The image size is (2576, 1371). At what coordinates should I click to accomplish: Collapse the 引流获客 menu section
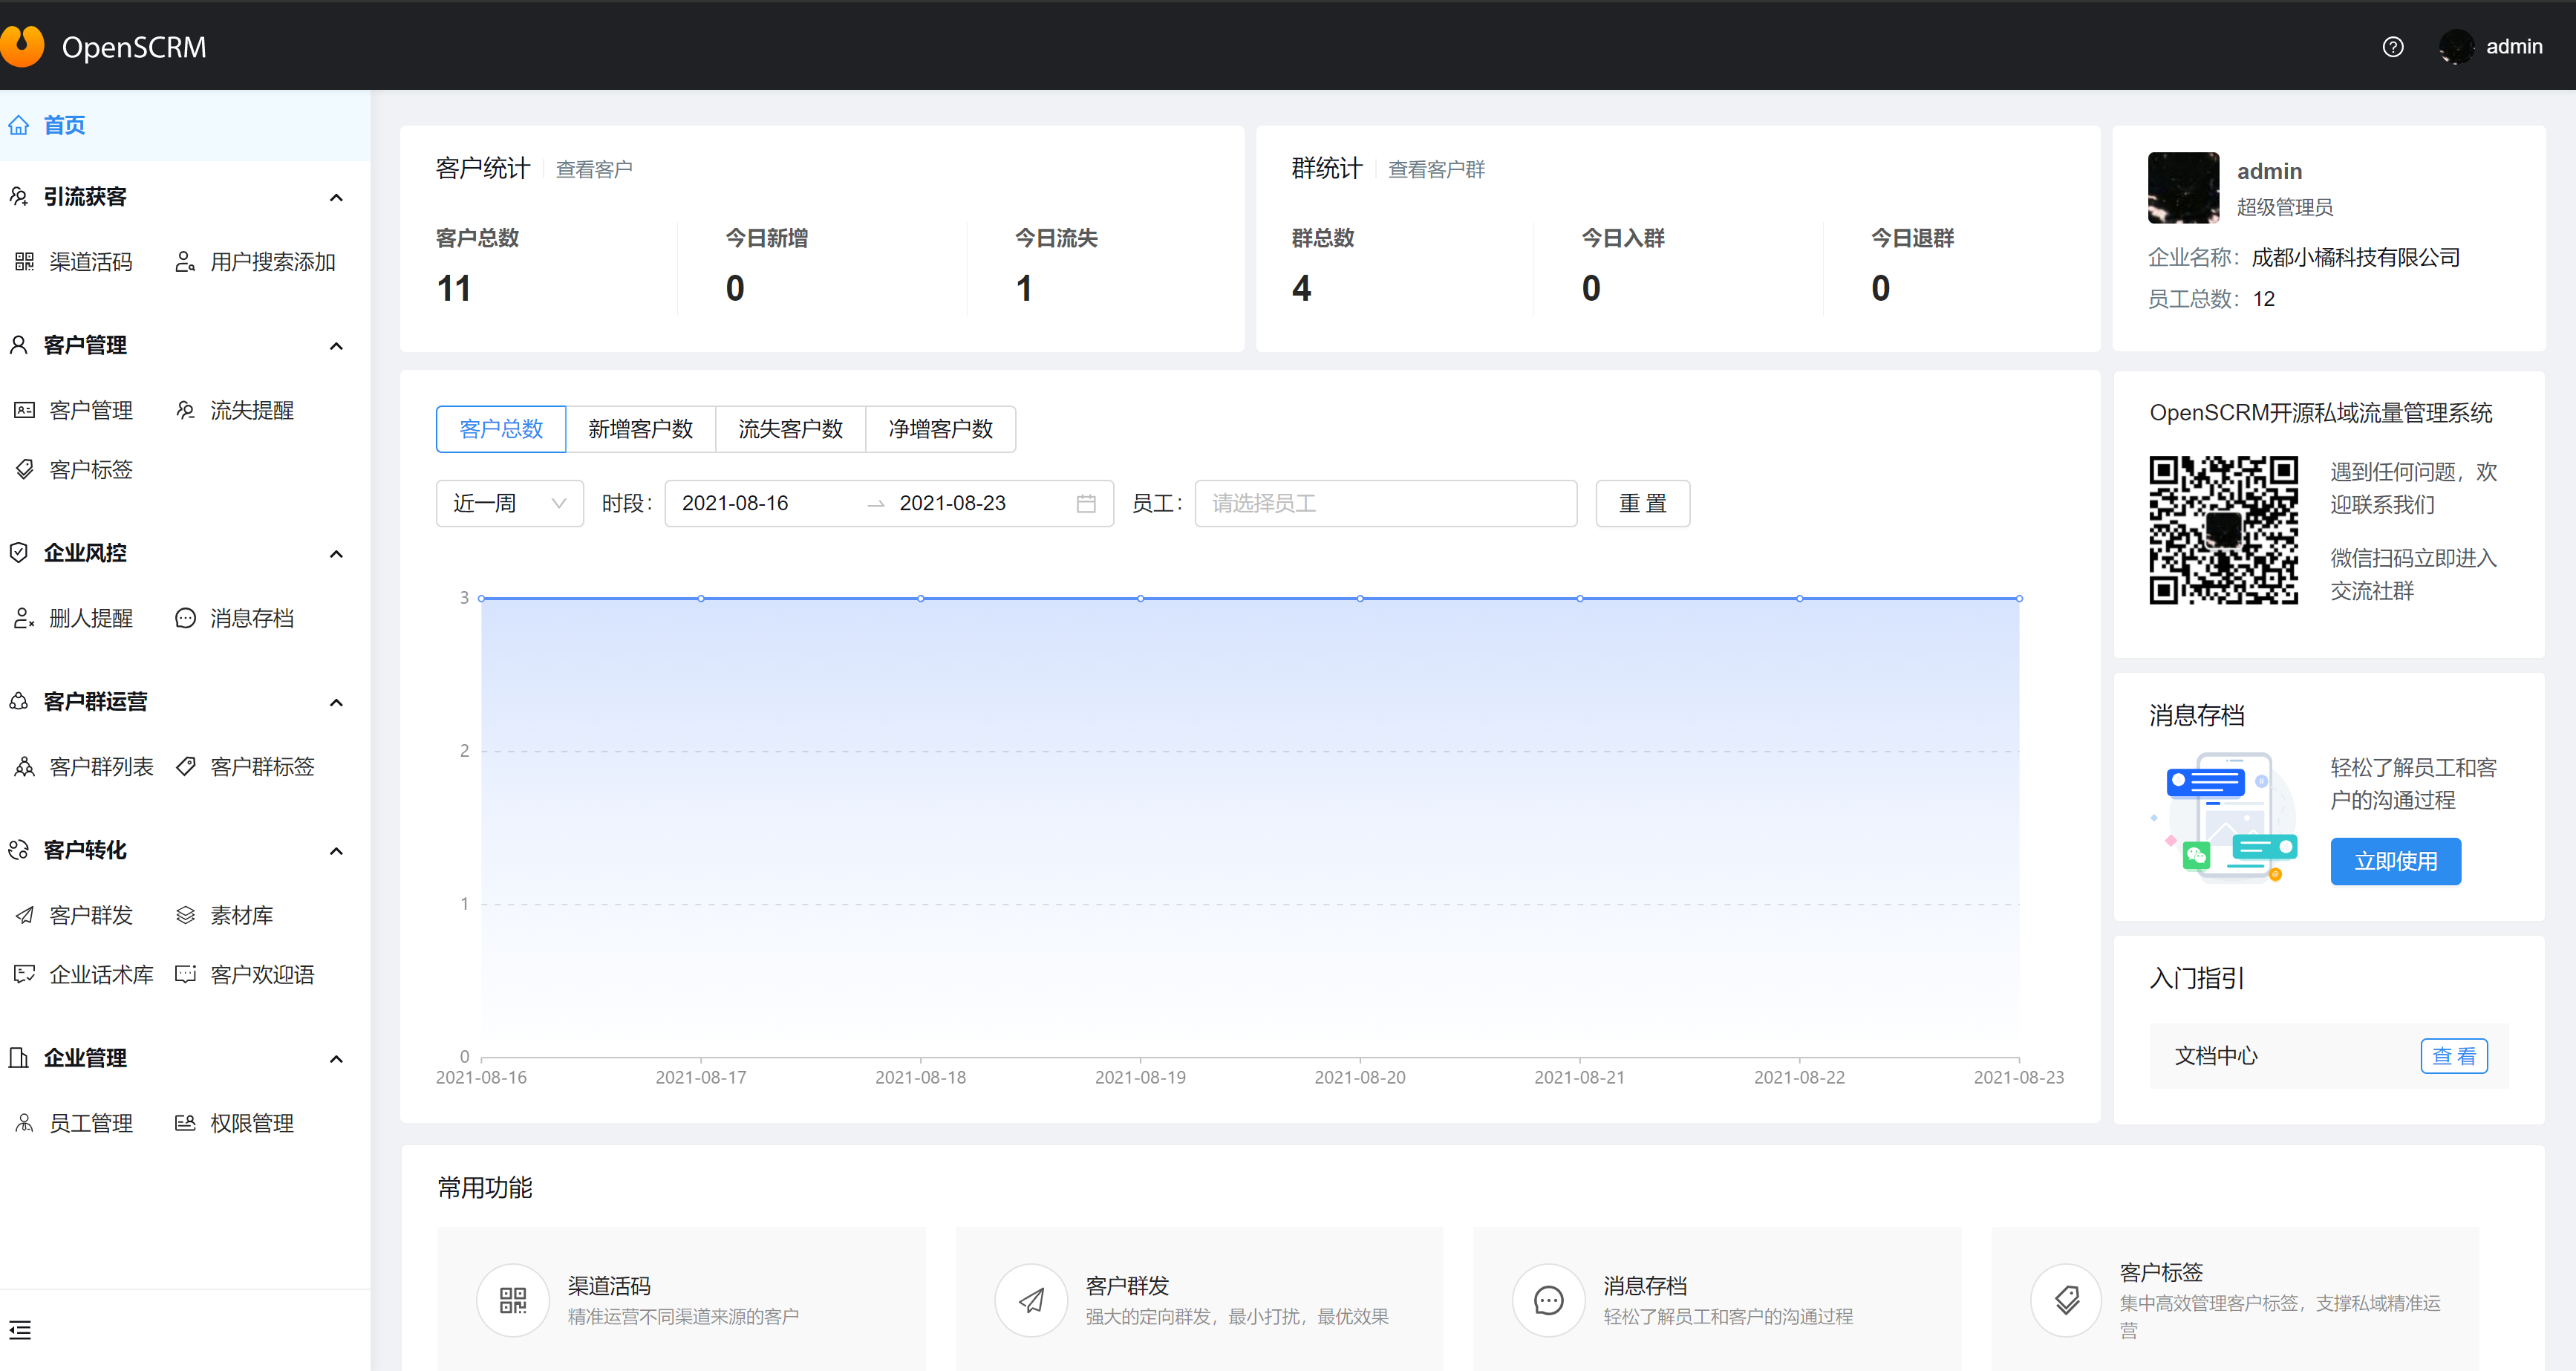pyautogui.click(x=336, y=197)
